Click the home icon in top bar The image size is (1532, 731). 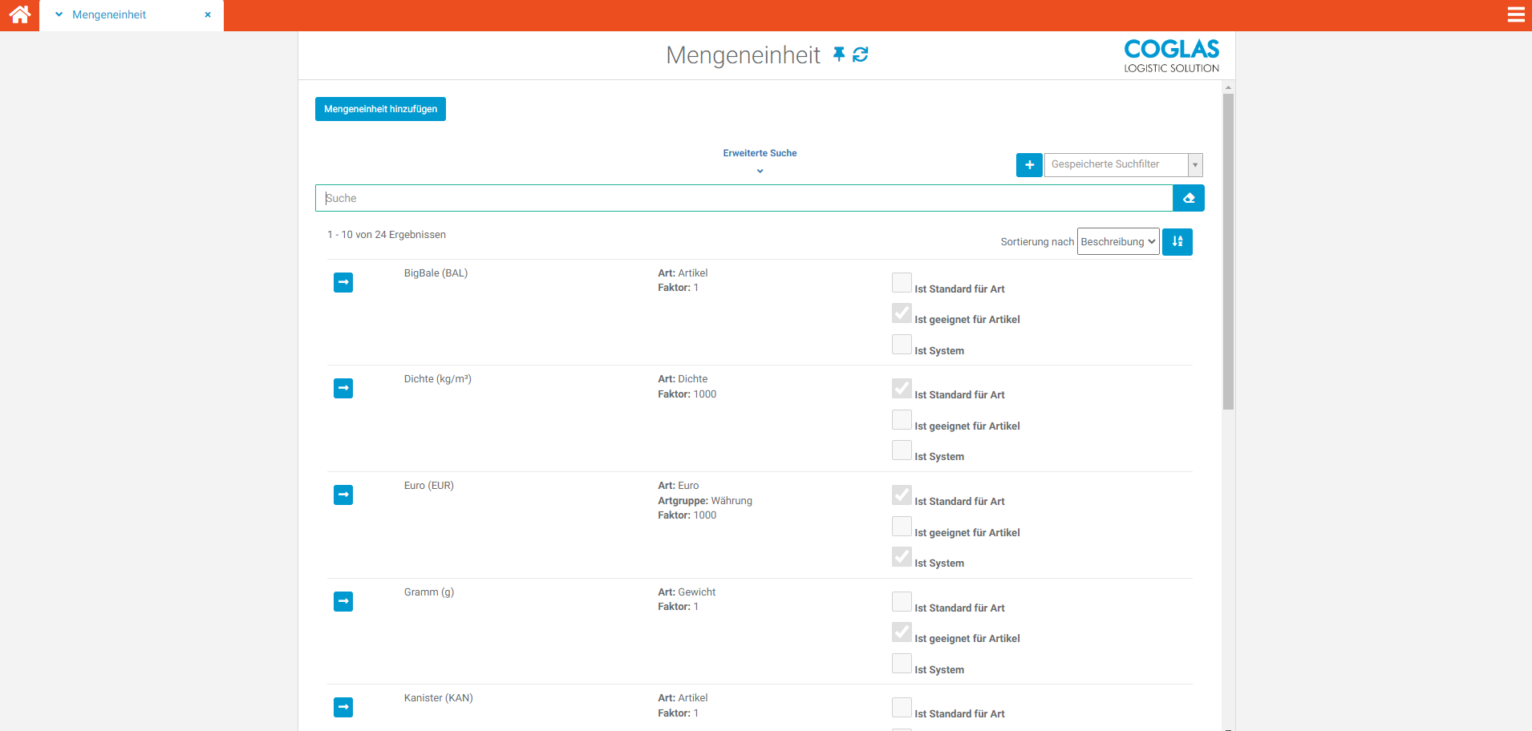[x=19, y=14]
